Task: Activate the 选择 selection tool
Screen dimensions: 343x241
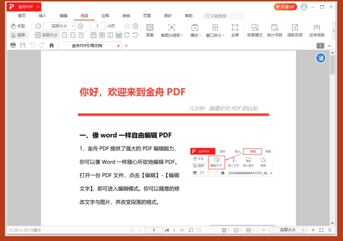Action: pyautogui.click(x=19, y=35)
